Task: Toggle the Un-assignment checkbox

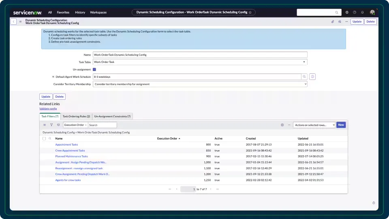Action: (x=94, y=69)
